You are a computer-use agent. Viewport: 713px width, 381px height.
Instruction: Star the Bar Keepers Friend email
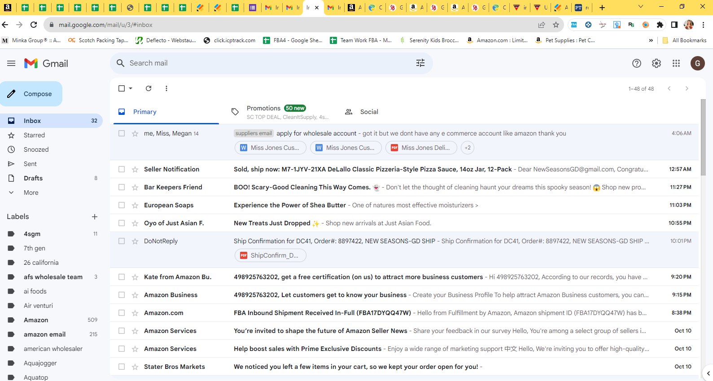pyautogui.click(x=135, y=187)
